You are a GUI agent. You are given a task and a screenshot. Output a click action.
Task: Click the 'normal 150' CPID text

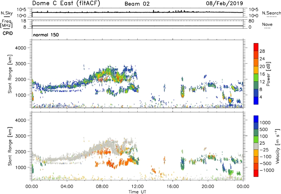coord(46,35)
